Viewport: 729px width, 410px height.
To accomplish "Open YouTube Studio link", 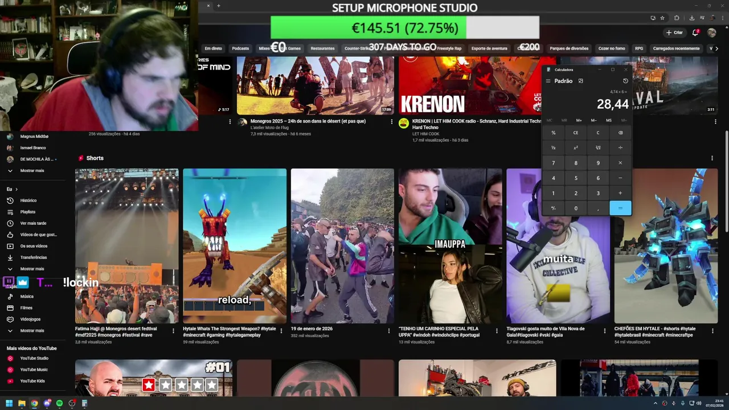I will click(x=33, y=358).
